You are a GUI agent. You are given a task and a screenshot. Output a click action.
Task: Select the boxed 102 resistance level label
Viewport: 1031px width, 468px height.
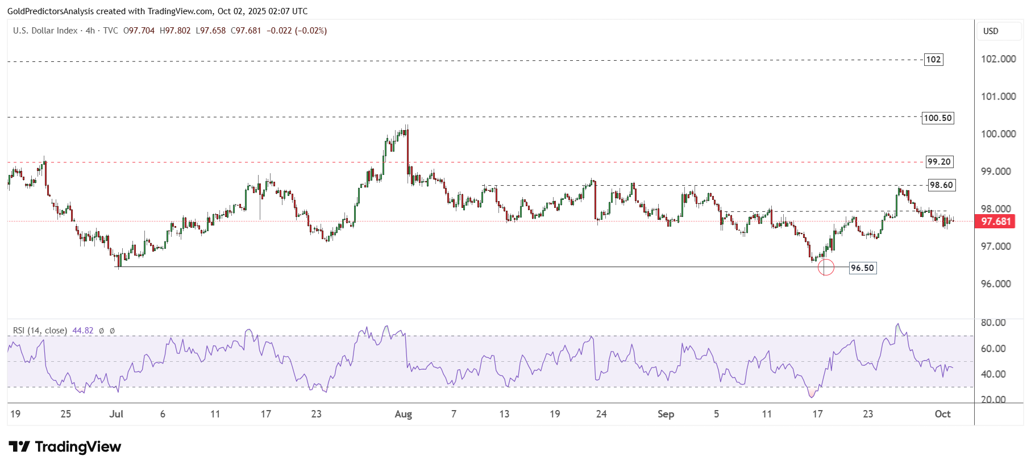click(x=933, y=60)
